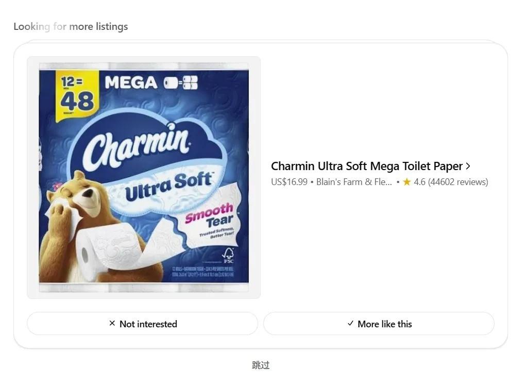Screen dimensions: 525x384
Task: Click the US$16.99 price text
Action: point(289,182)
